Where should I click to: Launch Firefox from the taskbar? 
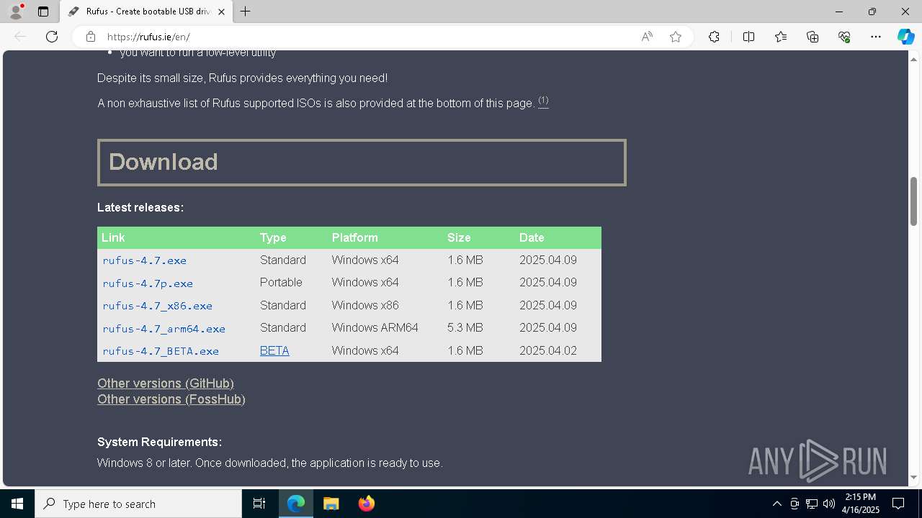click(x=367, y=504)
